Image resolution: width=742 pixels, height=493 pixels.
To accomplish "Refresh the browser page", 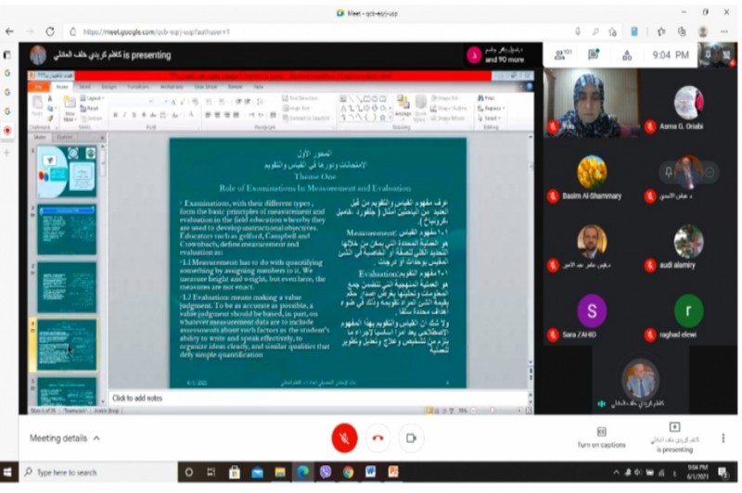I will 49,31.
